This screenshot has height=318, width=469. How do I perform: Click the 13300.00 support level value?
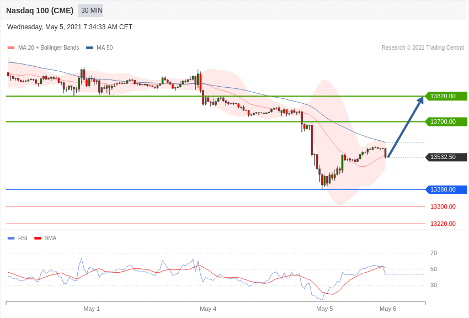(443, 206)
